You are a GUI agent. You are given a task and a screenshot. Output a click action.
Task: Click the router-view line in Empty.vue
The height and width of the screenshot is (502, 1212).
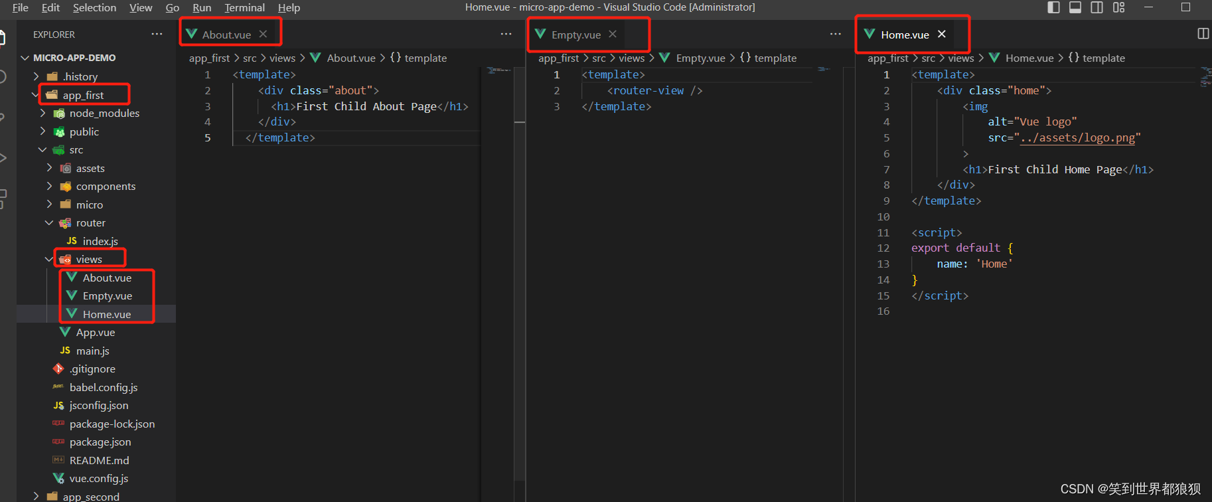654,90
